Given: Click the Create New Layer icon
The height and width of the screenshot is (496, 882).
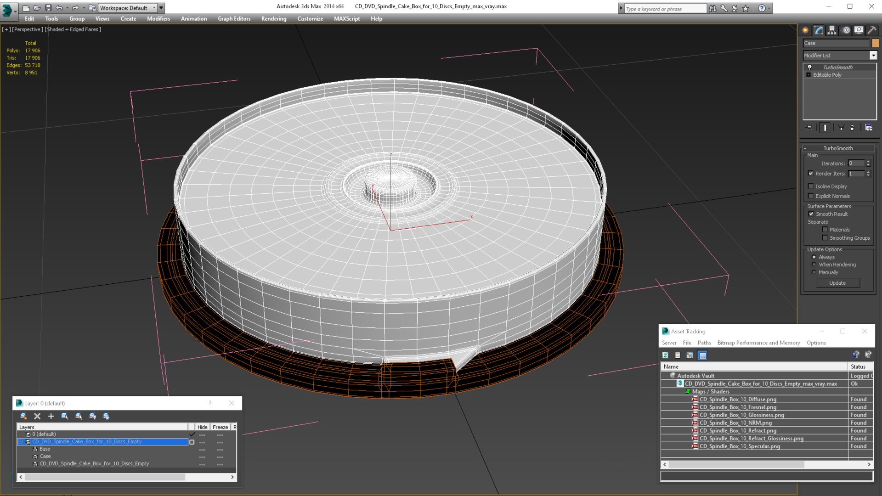Looking at the screenshot, I should pyautogui.click(x=23, y=416).
